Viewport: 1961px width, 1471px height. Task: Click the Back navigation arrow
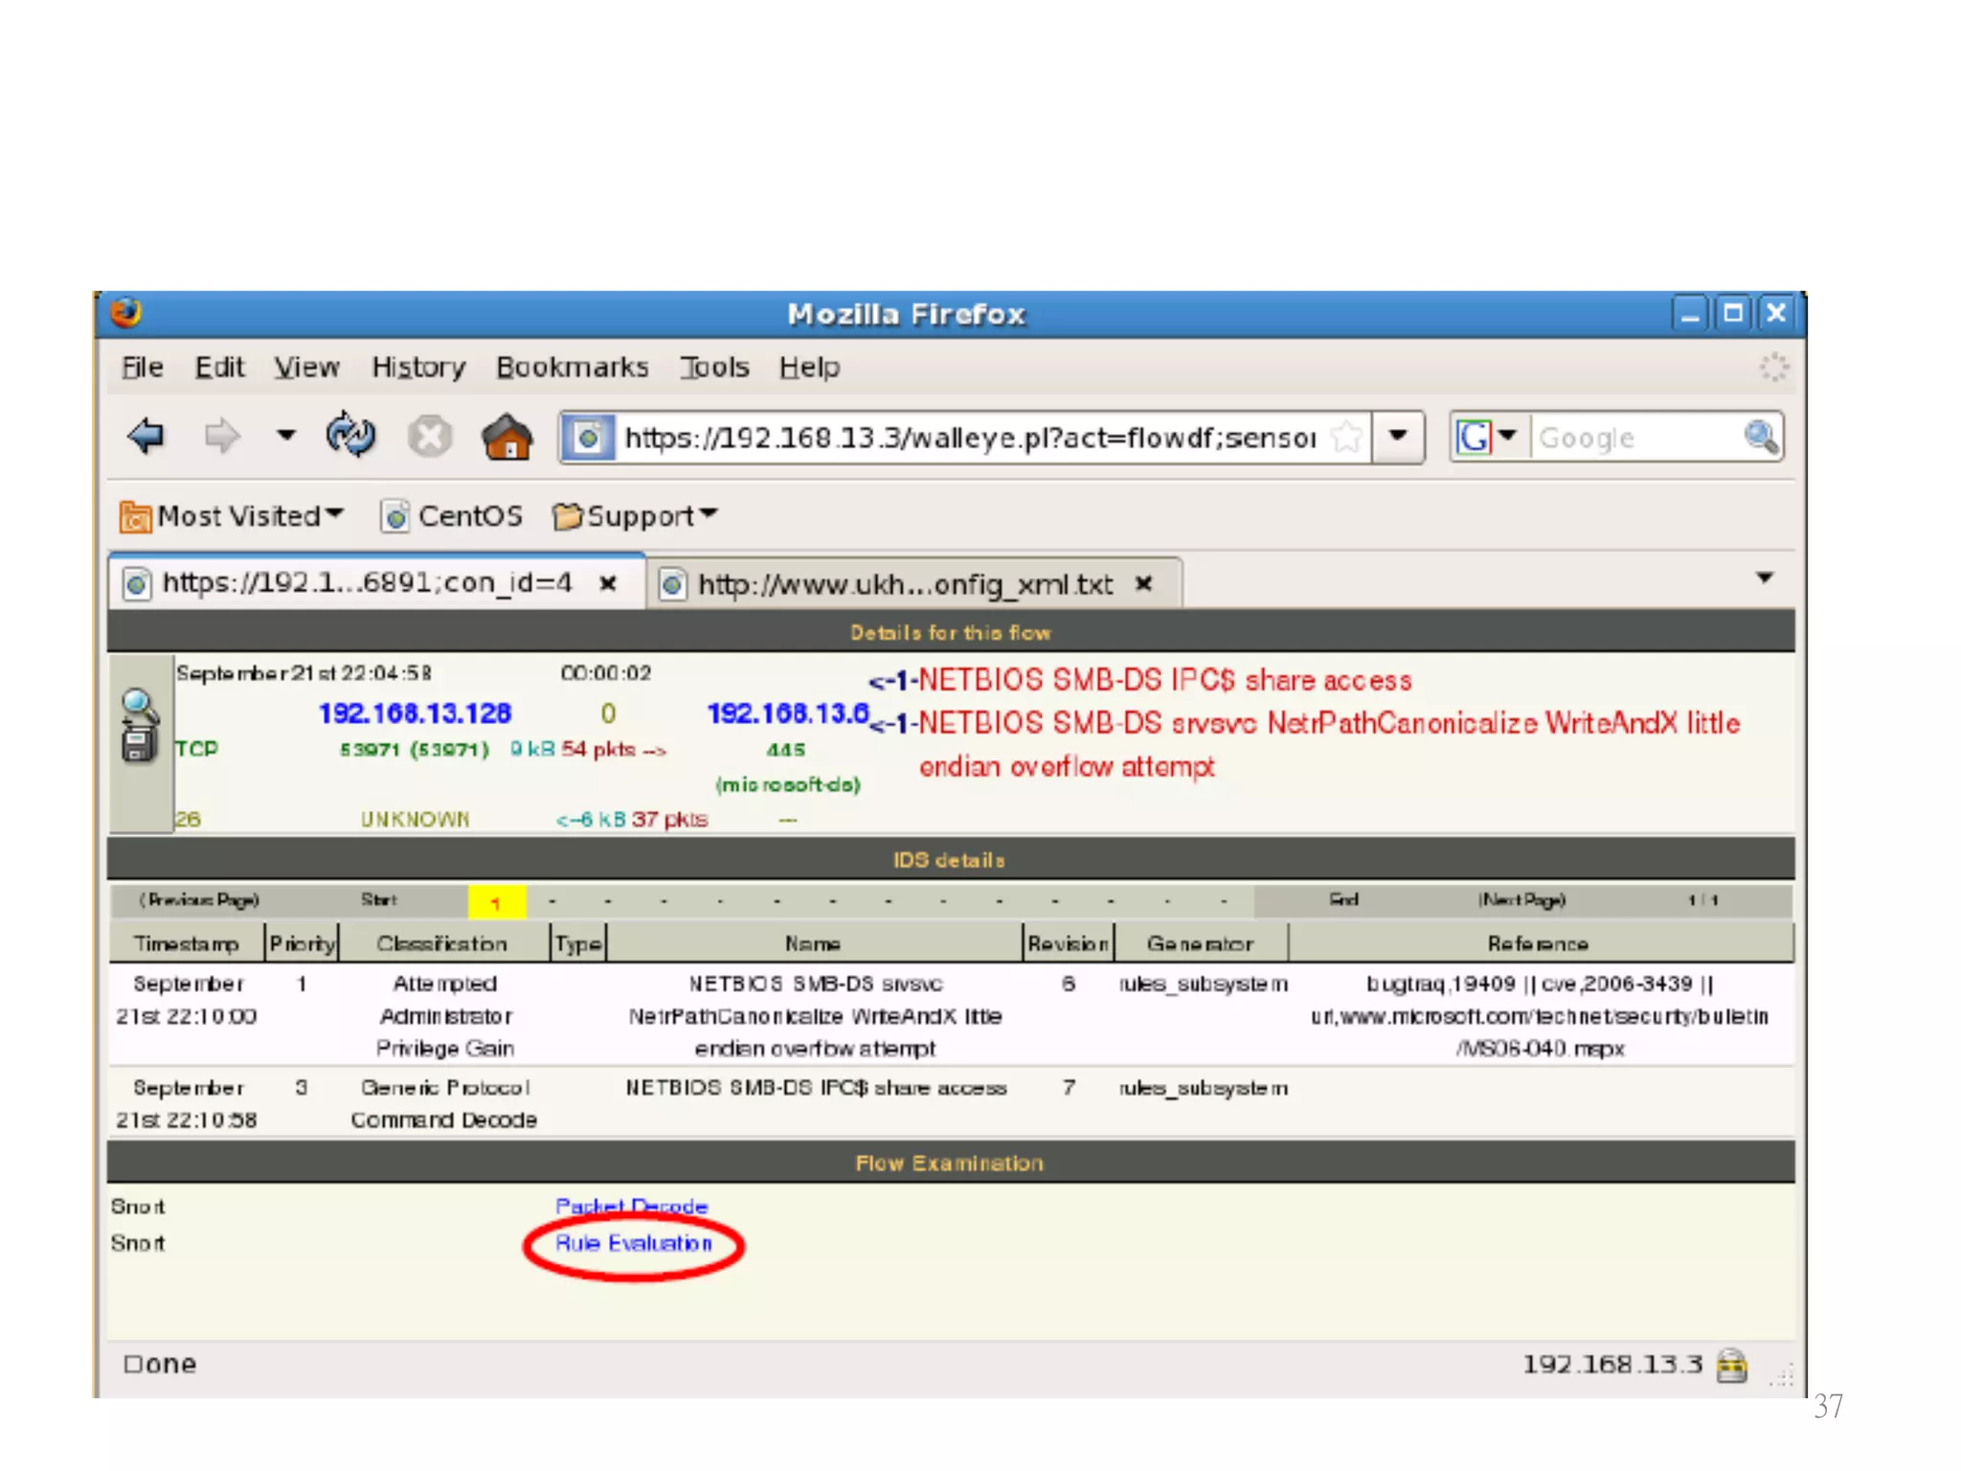tap(147, 437)
